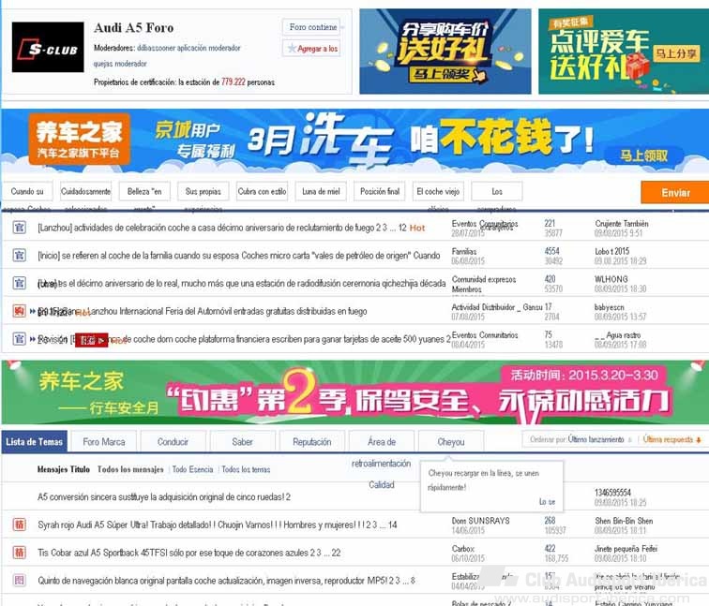Viewport: 709px width, 606px height.
Task: Switch to the Foro Marca tab
Action: (104, 442)
